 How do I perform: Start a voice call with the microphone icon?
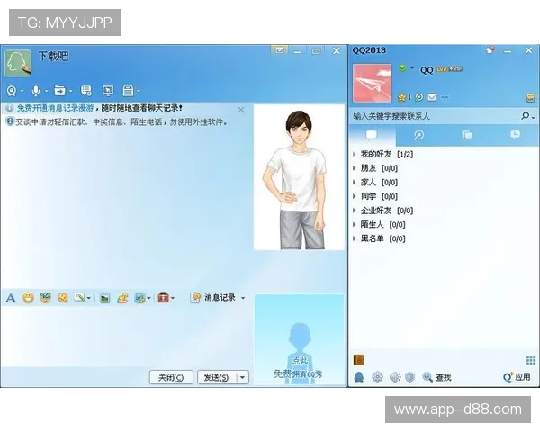[36, 91]
